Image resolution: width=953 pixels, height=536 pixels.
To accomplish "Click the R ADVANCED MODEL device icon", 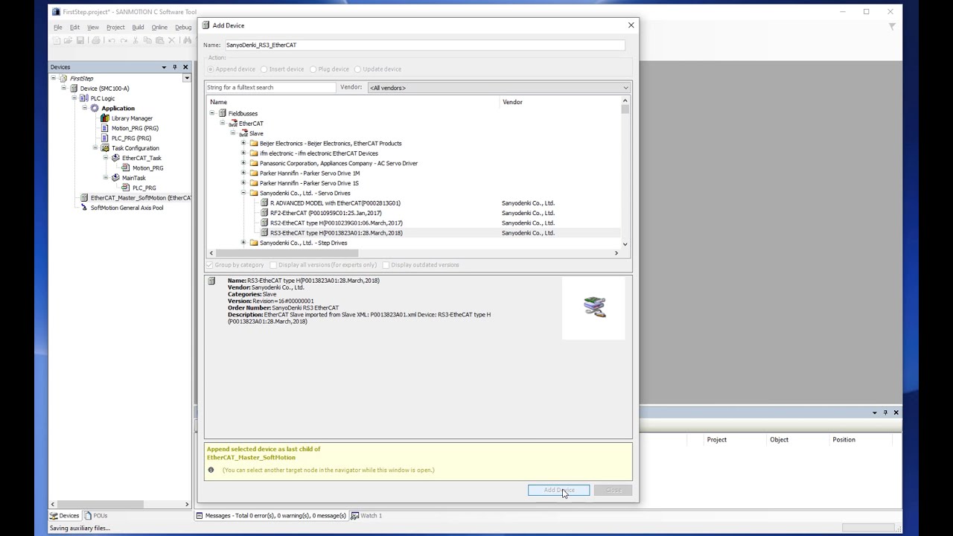I will click(264, 202).
